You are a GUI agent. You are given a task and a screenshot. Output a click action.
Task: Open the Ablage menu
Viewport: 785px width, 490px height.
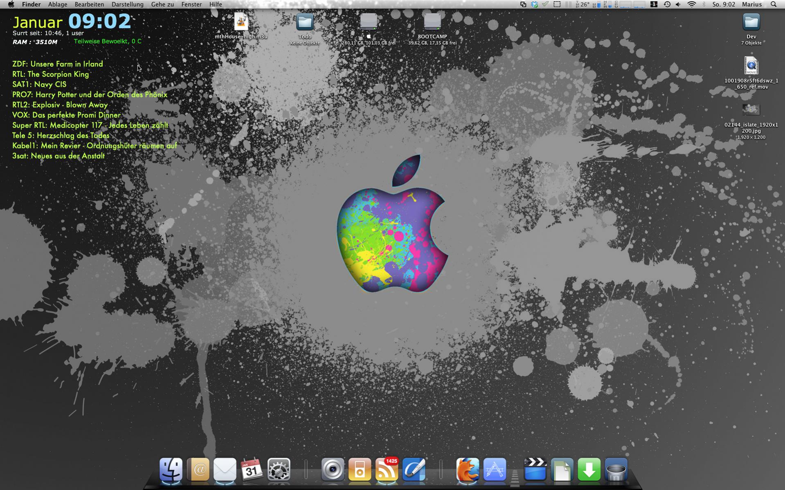coord(58,4)
